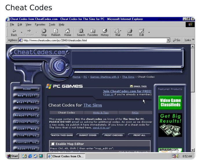Open What's Hot sidebar button
201x160 pixels.
click(x=26, y=102)
